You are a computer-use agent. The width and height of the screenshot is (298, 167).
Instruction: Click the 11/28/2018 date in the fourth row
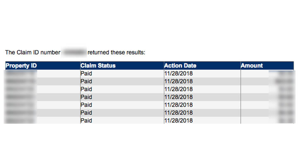178,97
